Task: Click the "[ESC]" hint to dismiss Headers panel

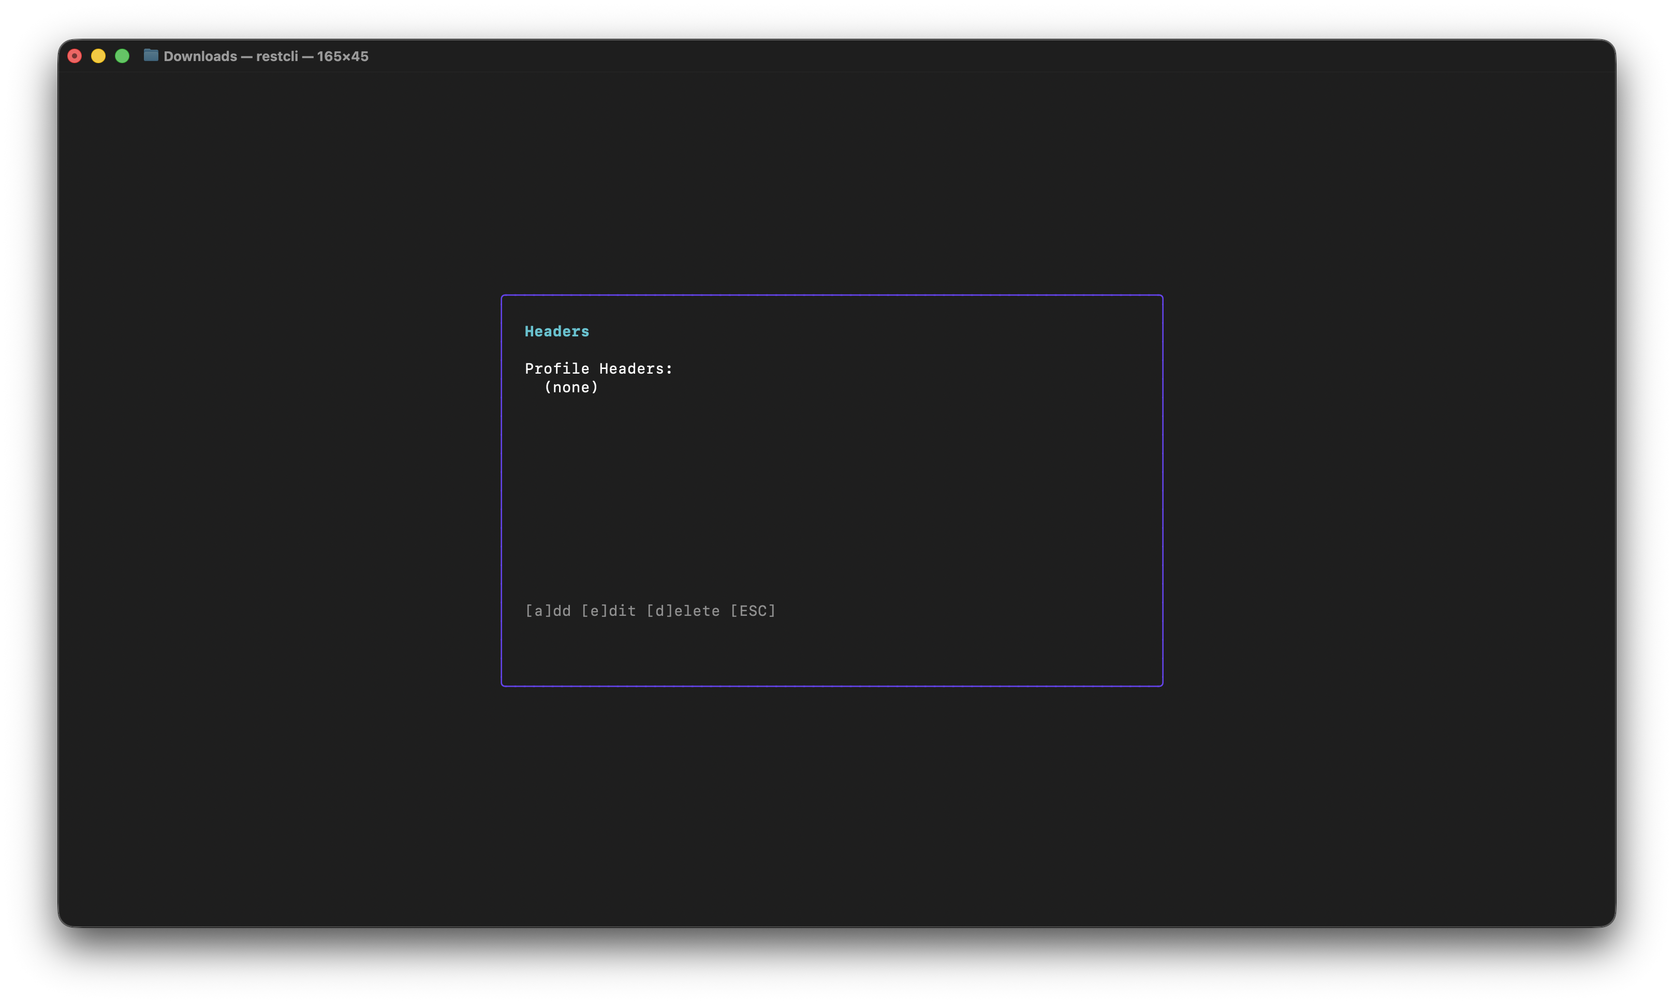Action: (x=754, y=610)
